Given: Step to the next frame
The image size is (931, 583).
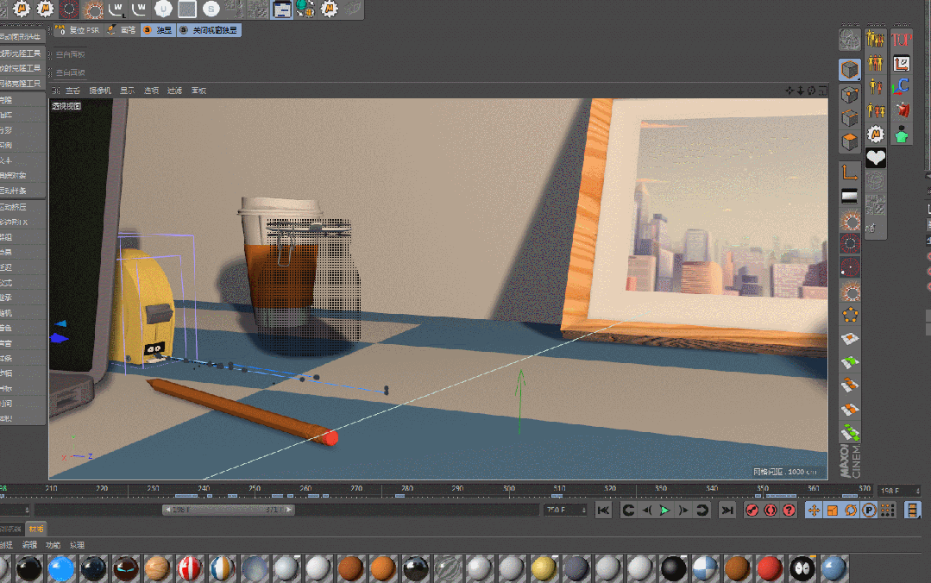Looking at the screenshot, I should [x=683, y=511].
